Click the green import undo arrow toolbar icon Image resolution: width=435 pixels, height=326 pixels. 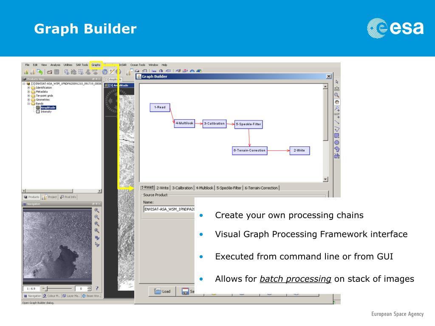40,72
